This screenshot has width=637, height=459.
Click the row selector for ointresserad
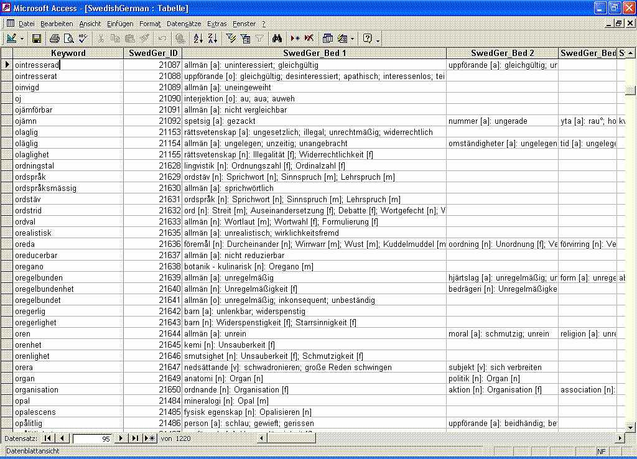tap(7, 65)
